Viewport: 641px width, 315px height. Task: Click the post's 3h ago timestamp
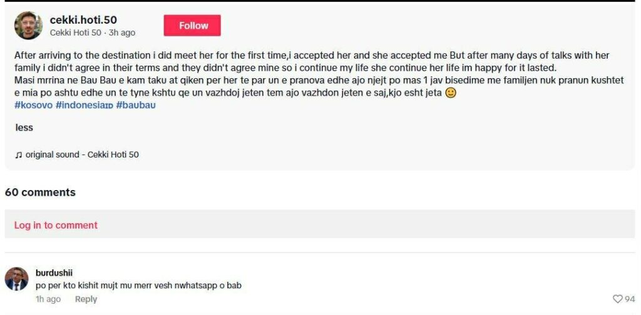click(x=122, y=32)
